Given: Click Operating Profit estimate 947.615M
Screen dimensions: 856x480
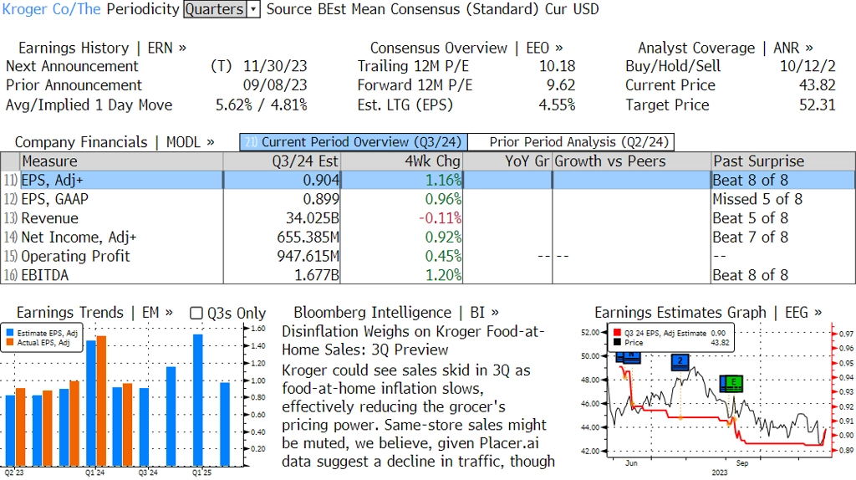Looking at the screenshot, I should pyautogui.click(x=308, y=256).
